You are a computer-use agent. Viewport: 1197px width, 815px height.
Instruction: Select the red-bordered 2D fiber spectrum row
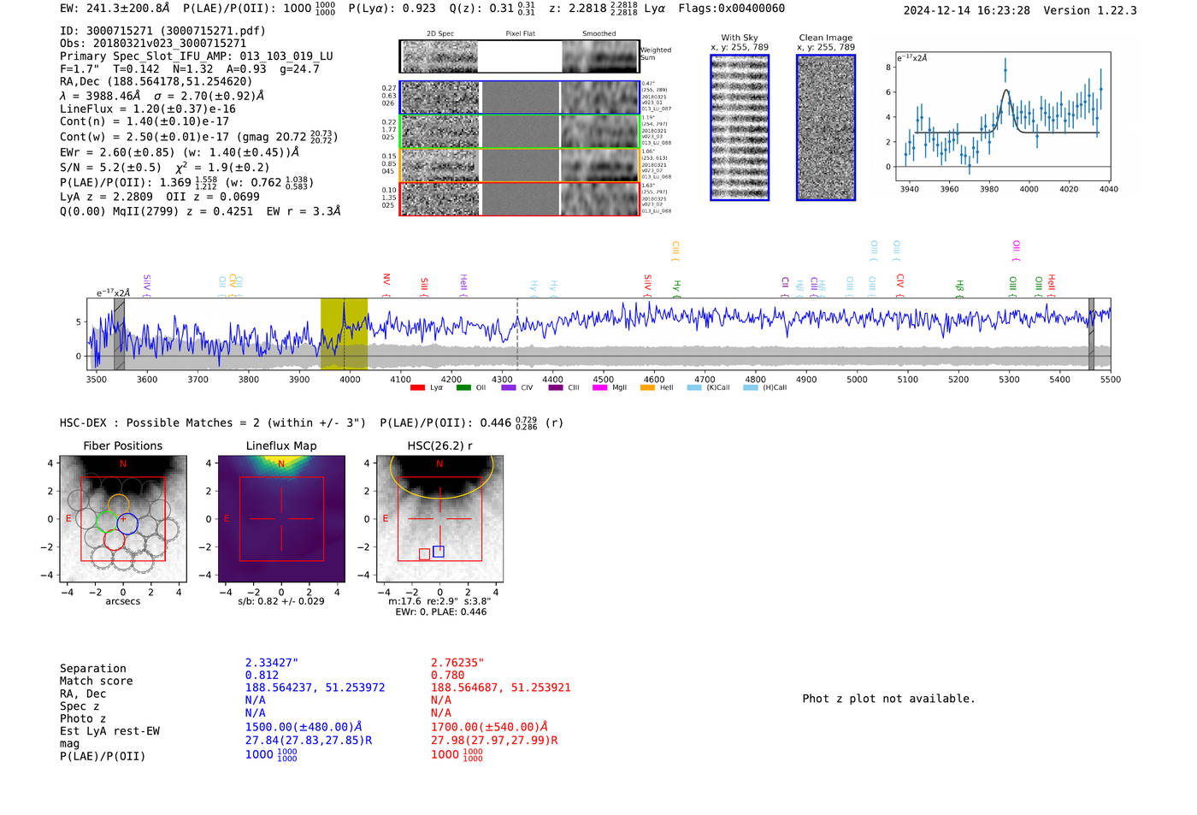519,198
